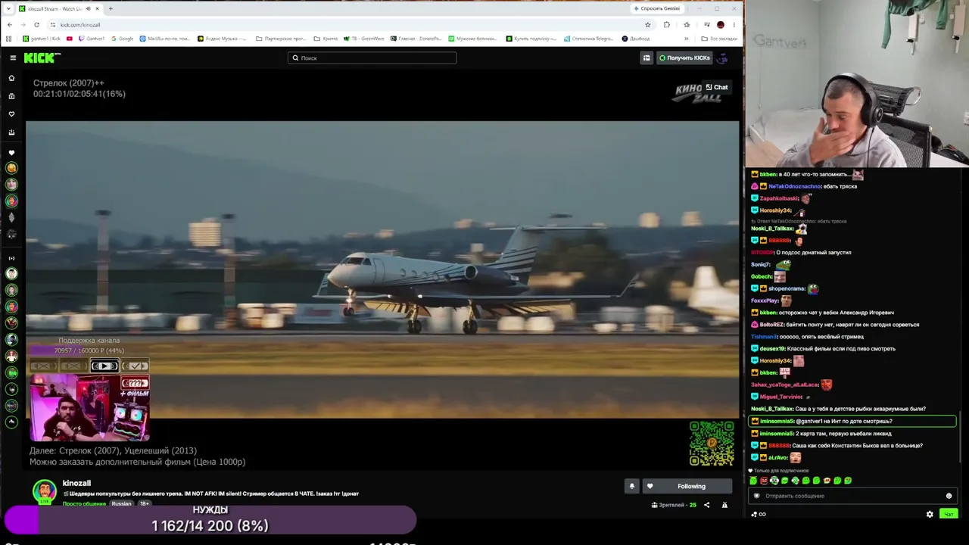Report the stream with the warning icon
Screen dimensions: 969x545
pyautogui.click(x=724, y=505)
